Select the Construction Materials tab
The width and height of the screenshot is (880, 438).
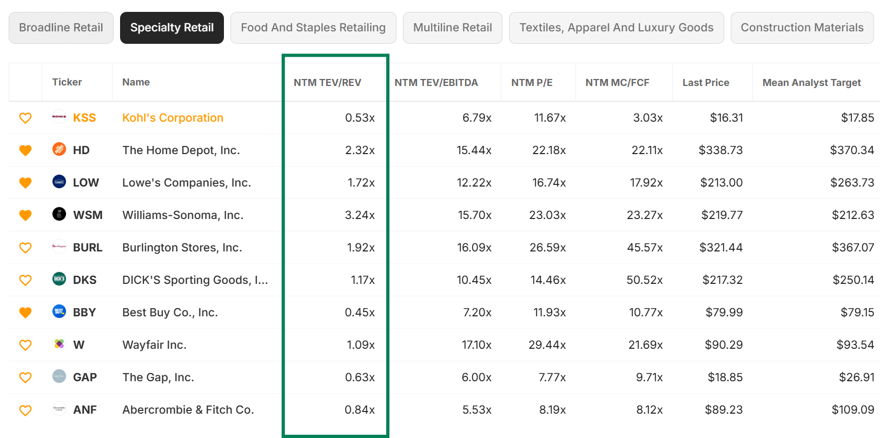coord(802,28)
